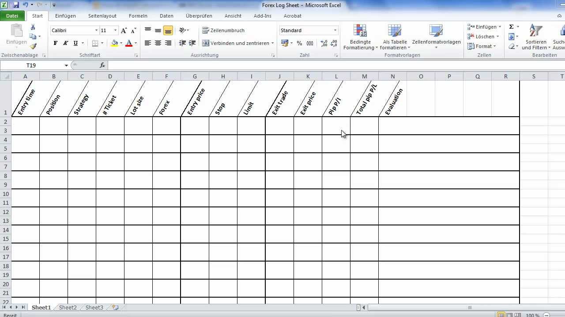565x317 pixels.
Task: Click Einfügen in the Zellen group
Action: click(484, 27)
